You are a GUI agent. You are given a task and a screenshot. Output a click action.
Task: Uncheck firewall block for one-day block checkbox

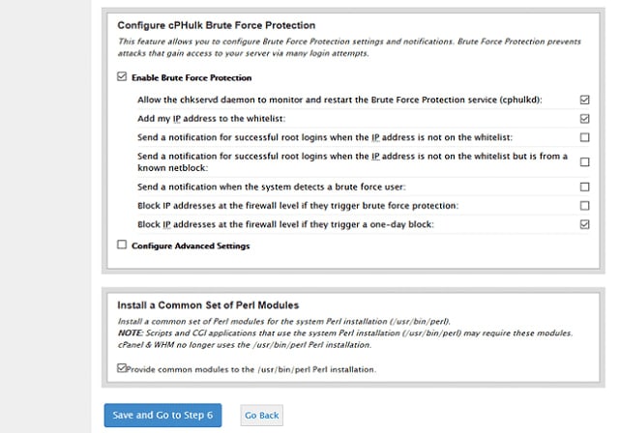[x=584, y=224]
